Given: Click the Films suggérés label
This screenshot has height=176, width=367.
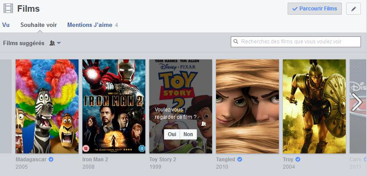Looking at the screenshot, I should (23, 43).
